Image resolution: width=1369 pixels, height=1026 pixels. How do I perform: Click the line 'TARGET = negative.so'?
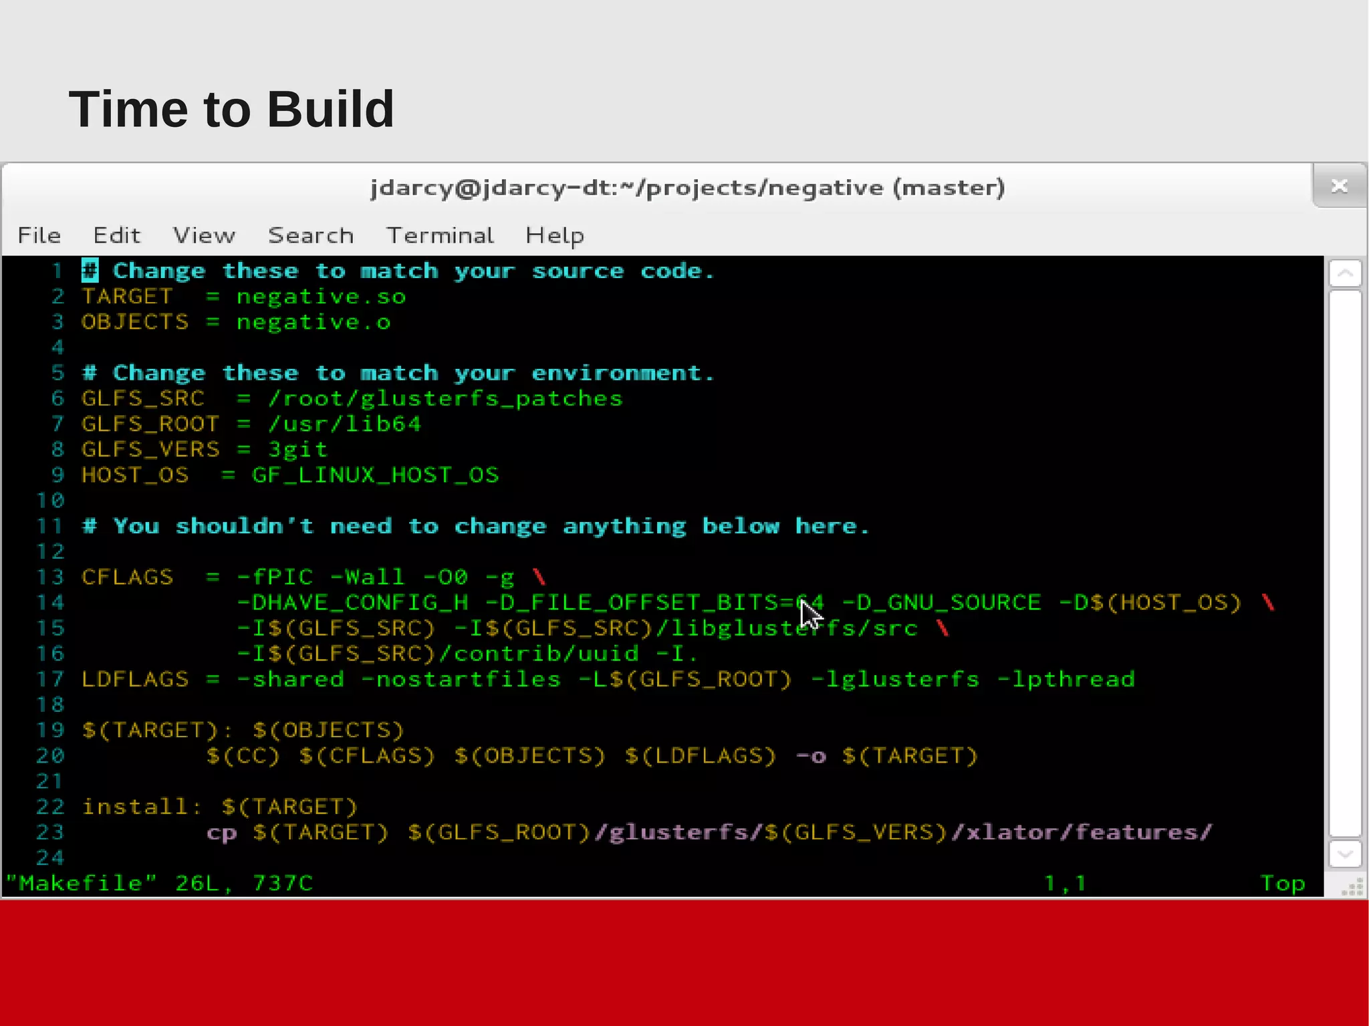point(243,296)
